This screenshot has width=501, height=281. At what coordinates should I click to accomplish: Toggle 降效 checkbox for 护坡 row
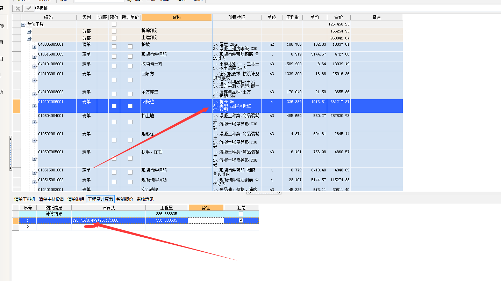coord(114,46)
